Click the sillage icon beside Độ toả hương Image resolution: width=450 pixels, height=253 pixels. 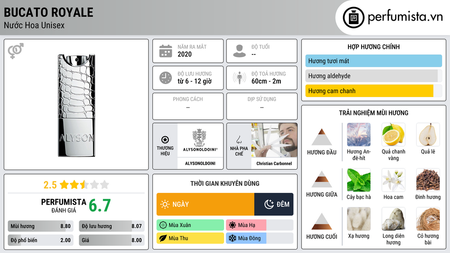(240, 78)
